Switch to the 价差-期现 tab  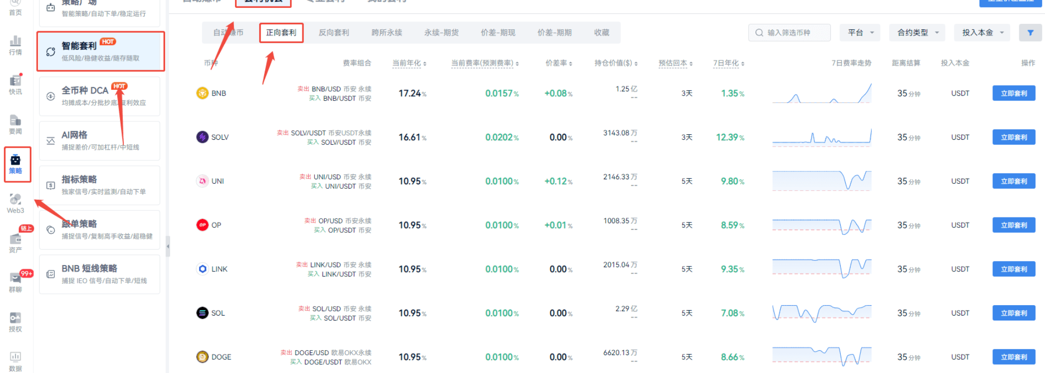498,33
